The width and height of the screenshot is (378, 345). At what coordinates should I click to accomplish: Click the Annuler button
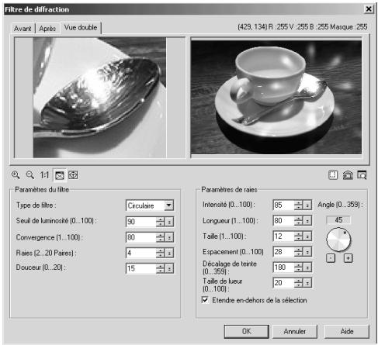[x=295, y=331]
